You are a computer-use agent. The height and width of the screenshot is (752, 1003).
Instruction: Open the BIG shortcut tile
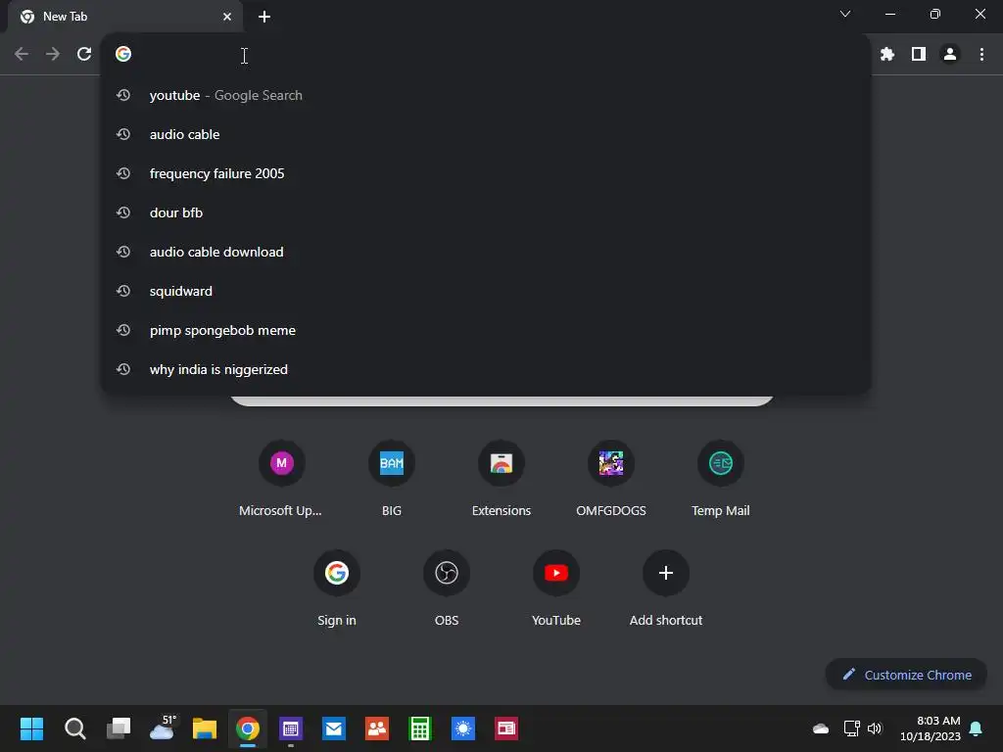(x=392, y=478)
